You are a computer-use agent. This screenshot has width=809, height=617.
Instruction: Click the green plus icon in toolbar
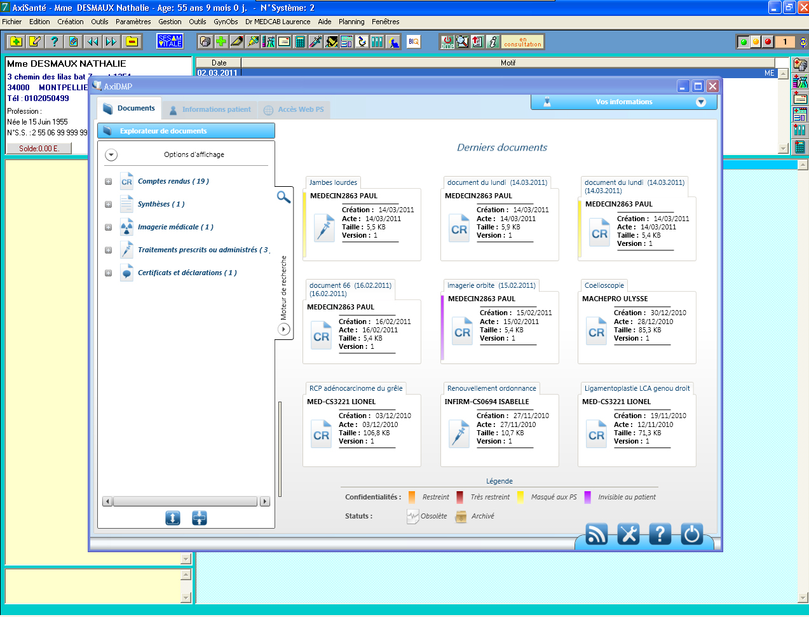(221, 42)
